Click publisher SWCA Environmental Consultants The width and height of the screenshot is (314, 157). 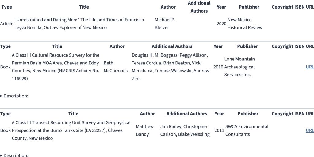coord(247,130)
